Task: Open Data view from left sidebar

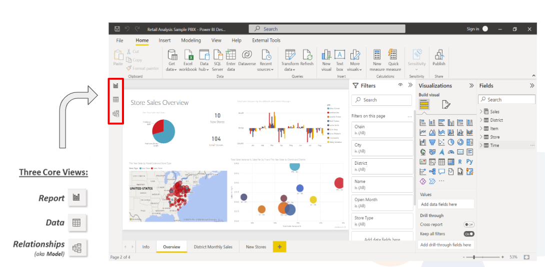Action: tap(115, 99)
